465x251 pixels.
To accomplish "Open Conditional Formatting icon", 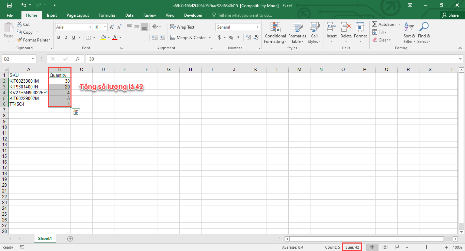I will [x=275, y=28].
